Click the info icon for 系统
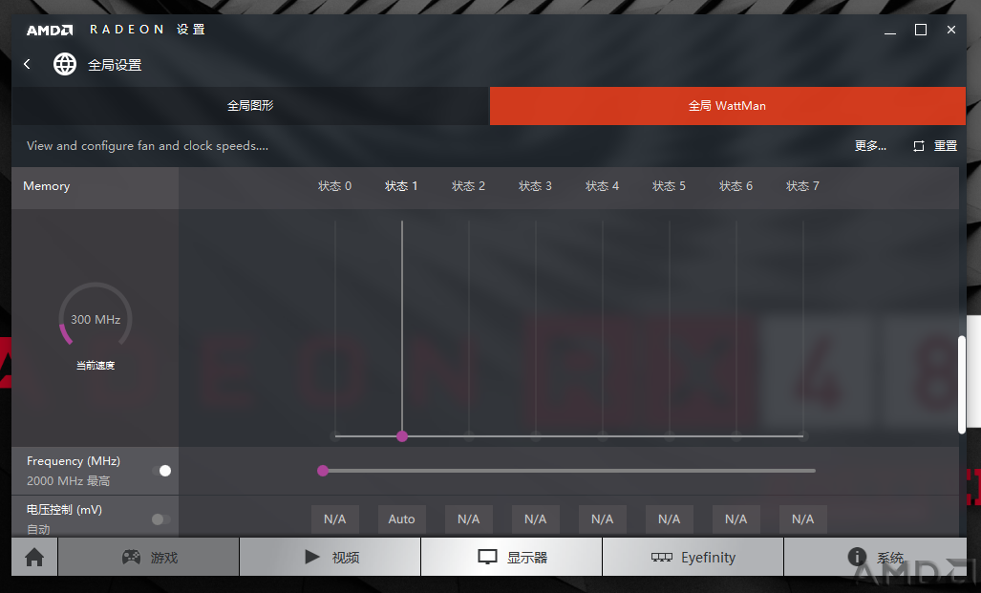981x593 pixels. click(x=857, y=556)
